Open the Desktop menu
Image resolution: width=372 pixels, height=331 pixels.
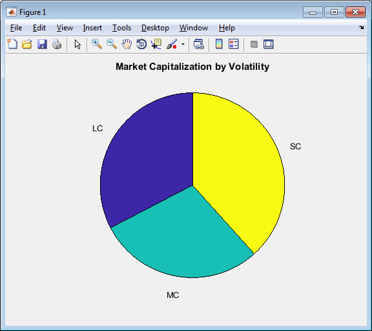[155, 28]
